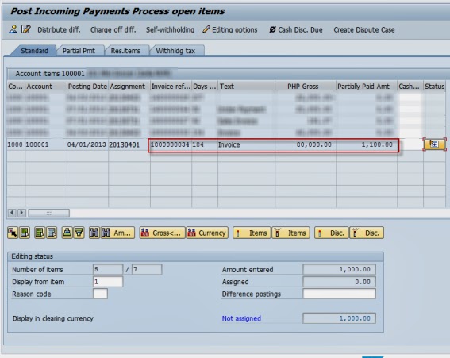Click the Not assigned amount 1,000.00
Image resolution: width=450 pixels, height=358 pixels.
pos(339,318)
